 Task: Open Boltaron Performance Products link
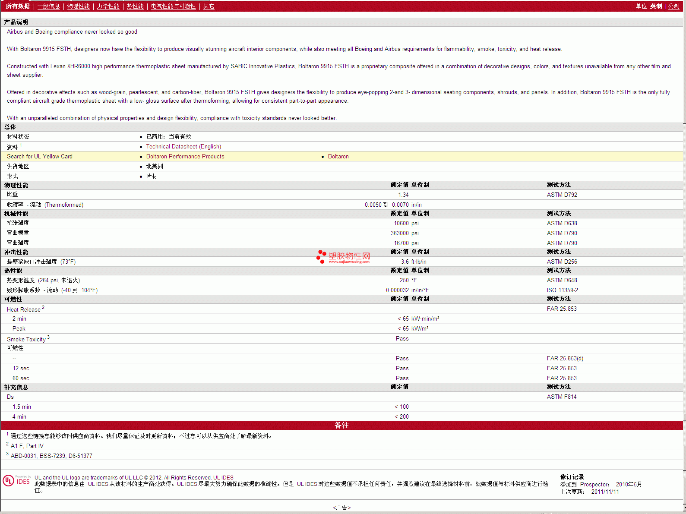pos(185,157)
